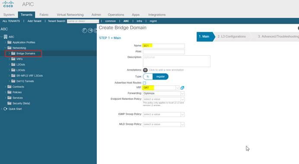Collapse the Networking node chevron
Viewport: 299px width, 164px height.
[6, 48]
